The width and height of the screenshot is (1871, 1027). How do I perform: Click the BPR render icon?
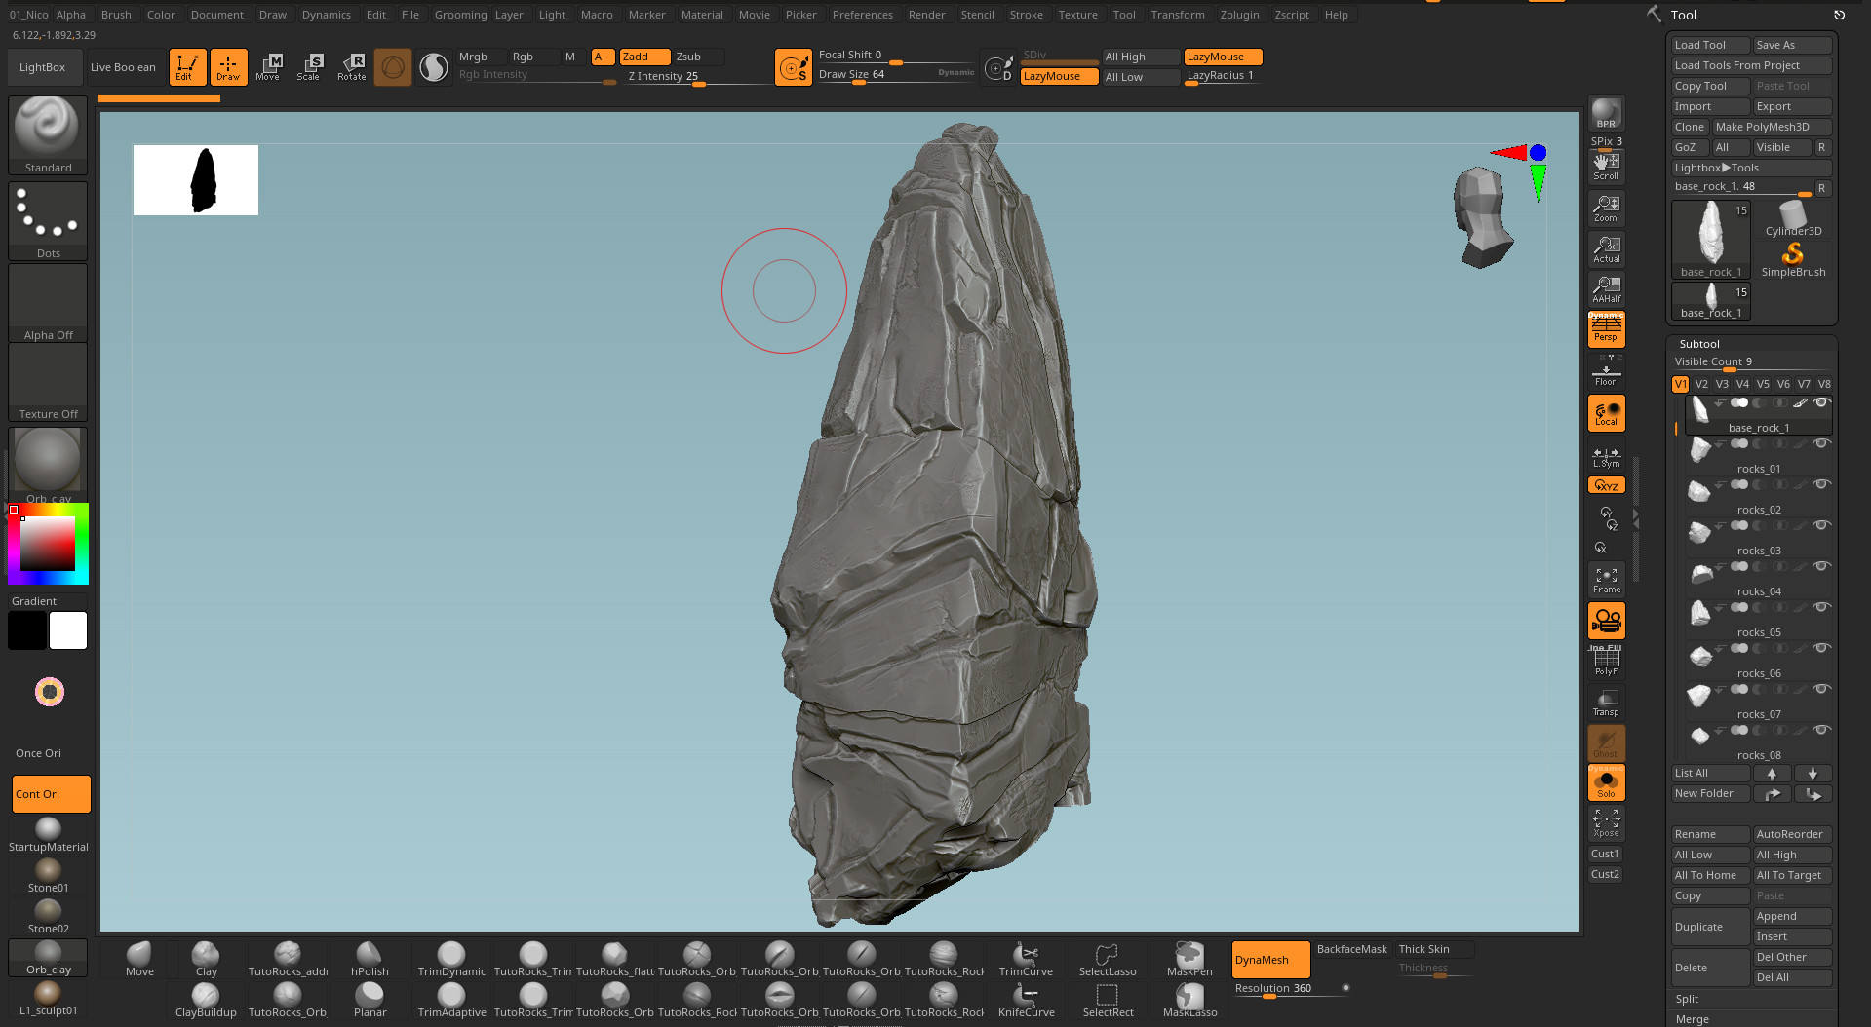(x=1605, y=113)
